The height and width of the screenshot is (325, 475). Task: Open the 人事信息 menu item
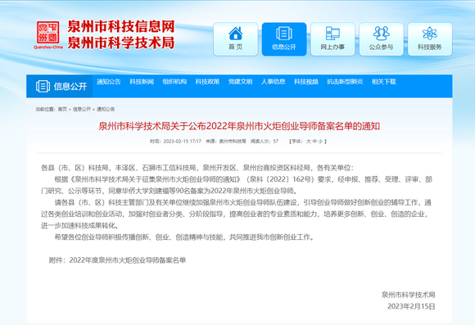tap(274, 82)
